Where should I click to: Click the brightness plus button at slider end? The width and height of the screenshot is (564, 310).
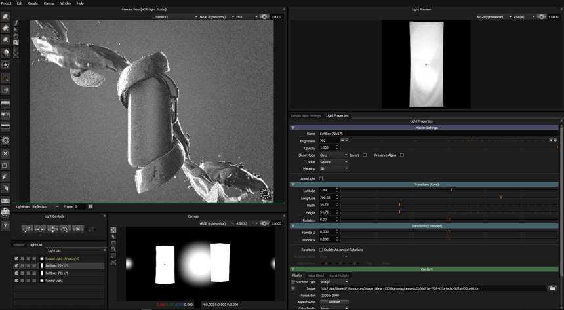[555, 140]
